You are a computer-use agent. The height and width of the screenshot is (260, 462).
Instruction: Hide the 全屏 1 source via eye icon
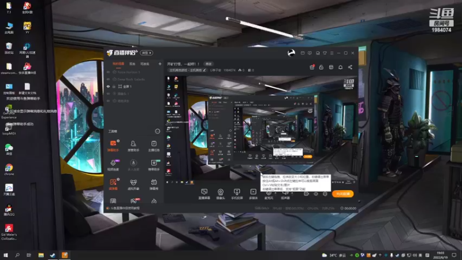[x=108, y=86]
